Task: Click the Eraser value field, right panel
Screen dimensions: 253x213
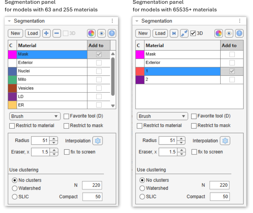Action: (x=168, y=152)
